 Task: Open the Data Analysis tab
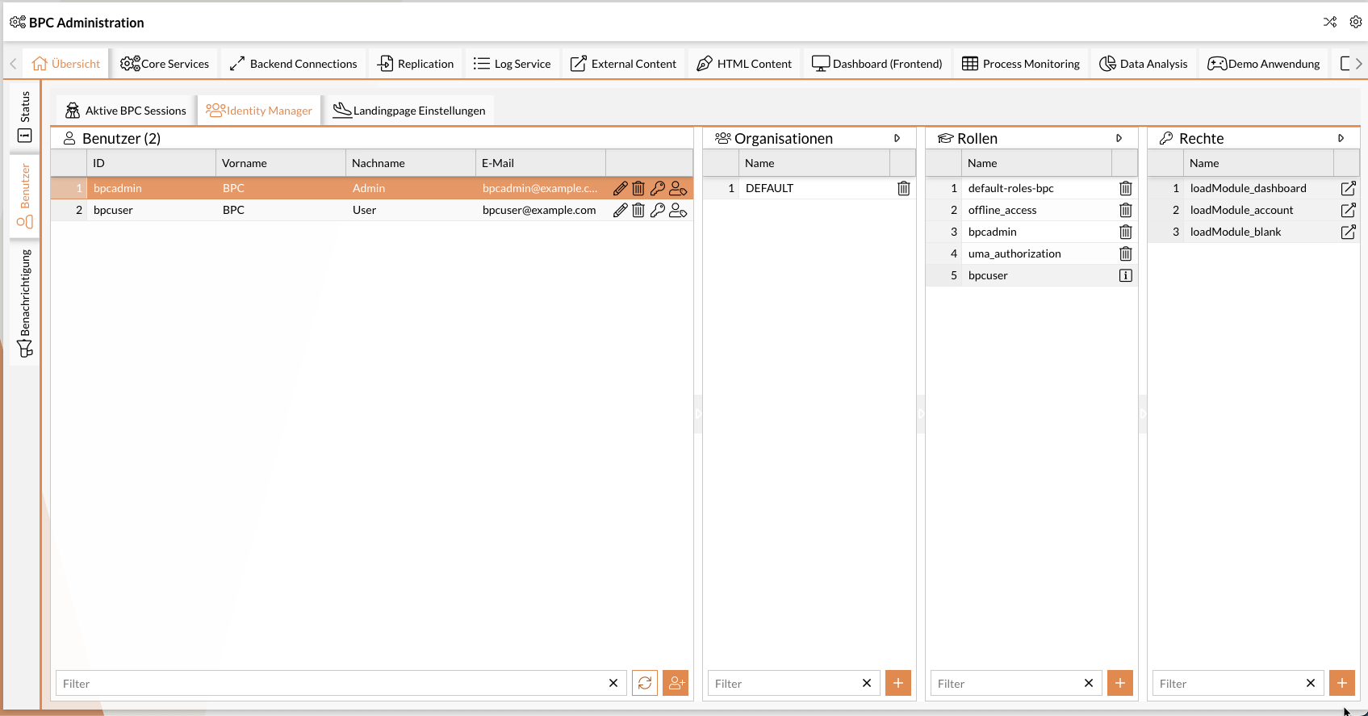click(x=1144, y=64)
